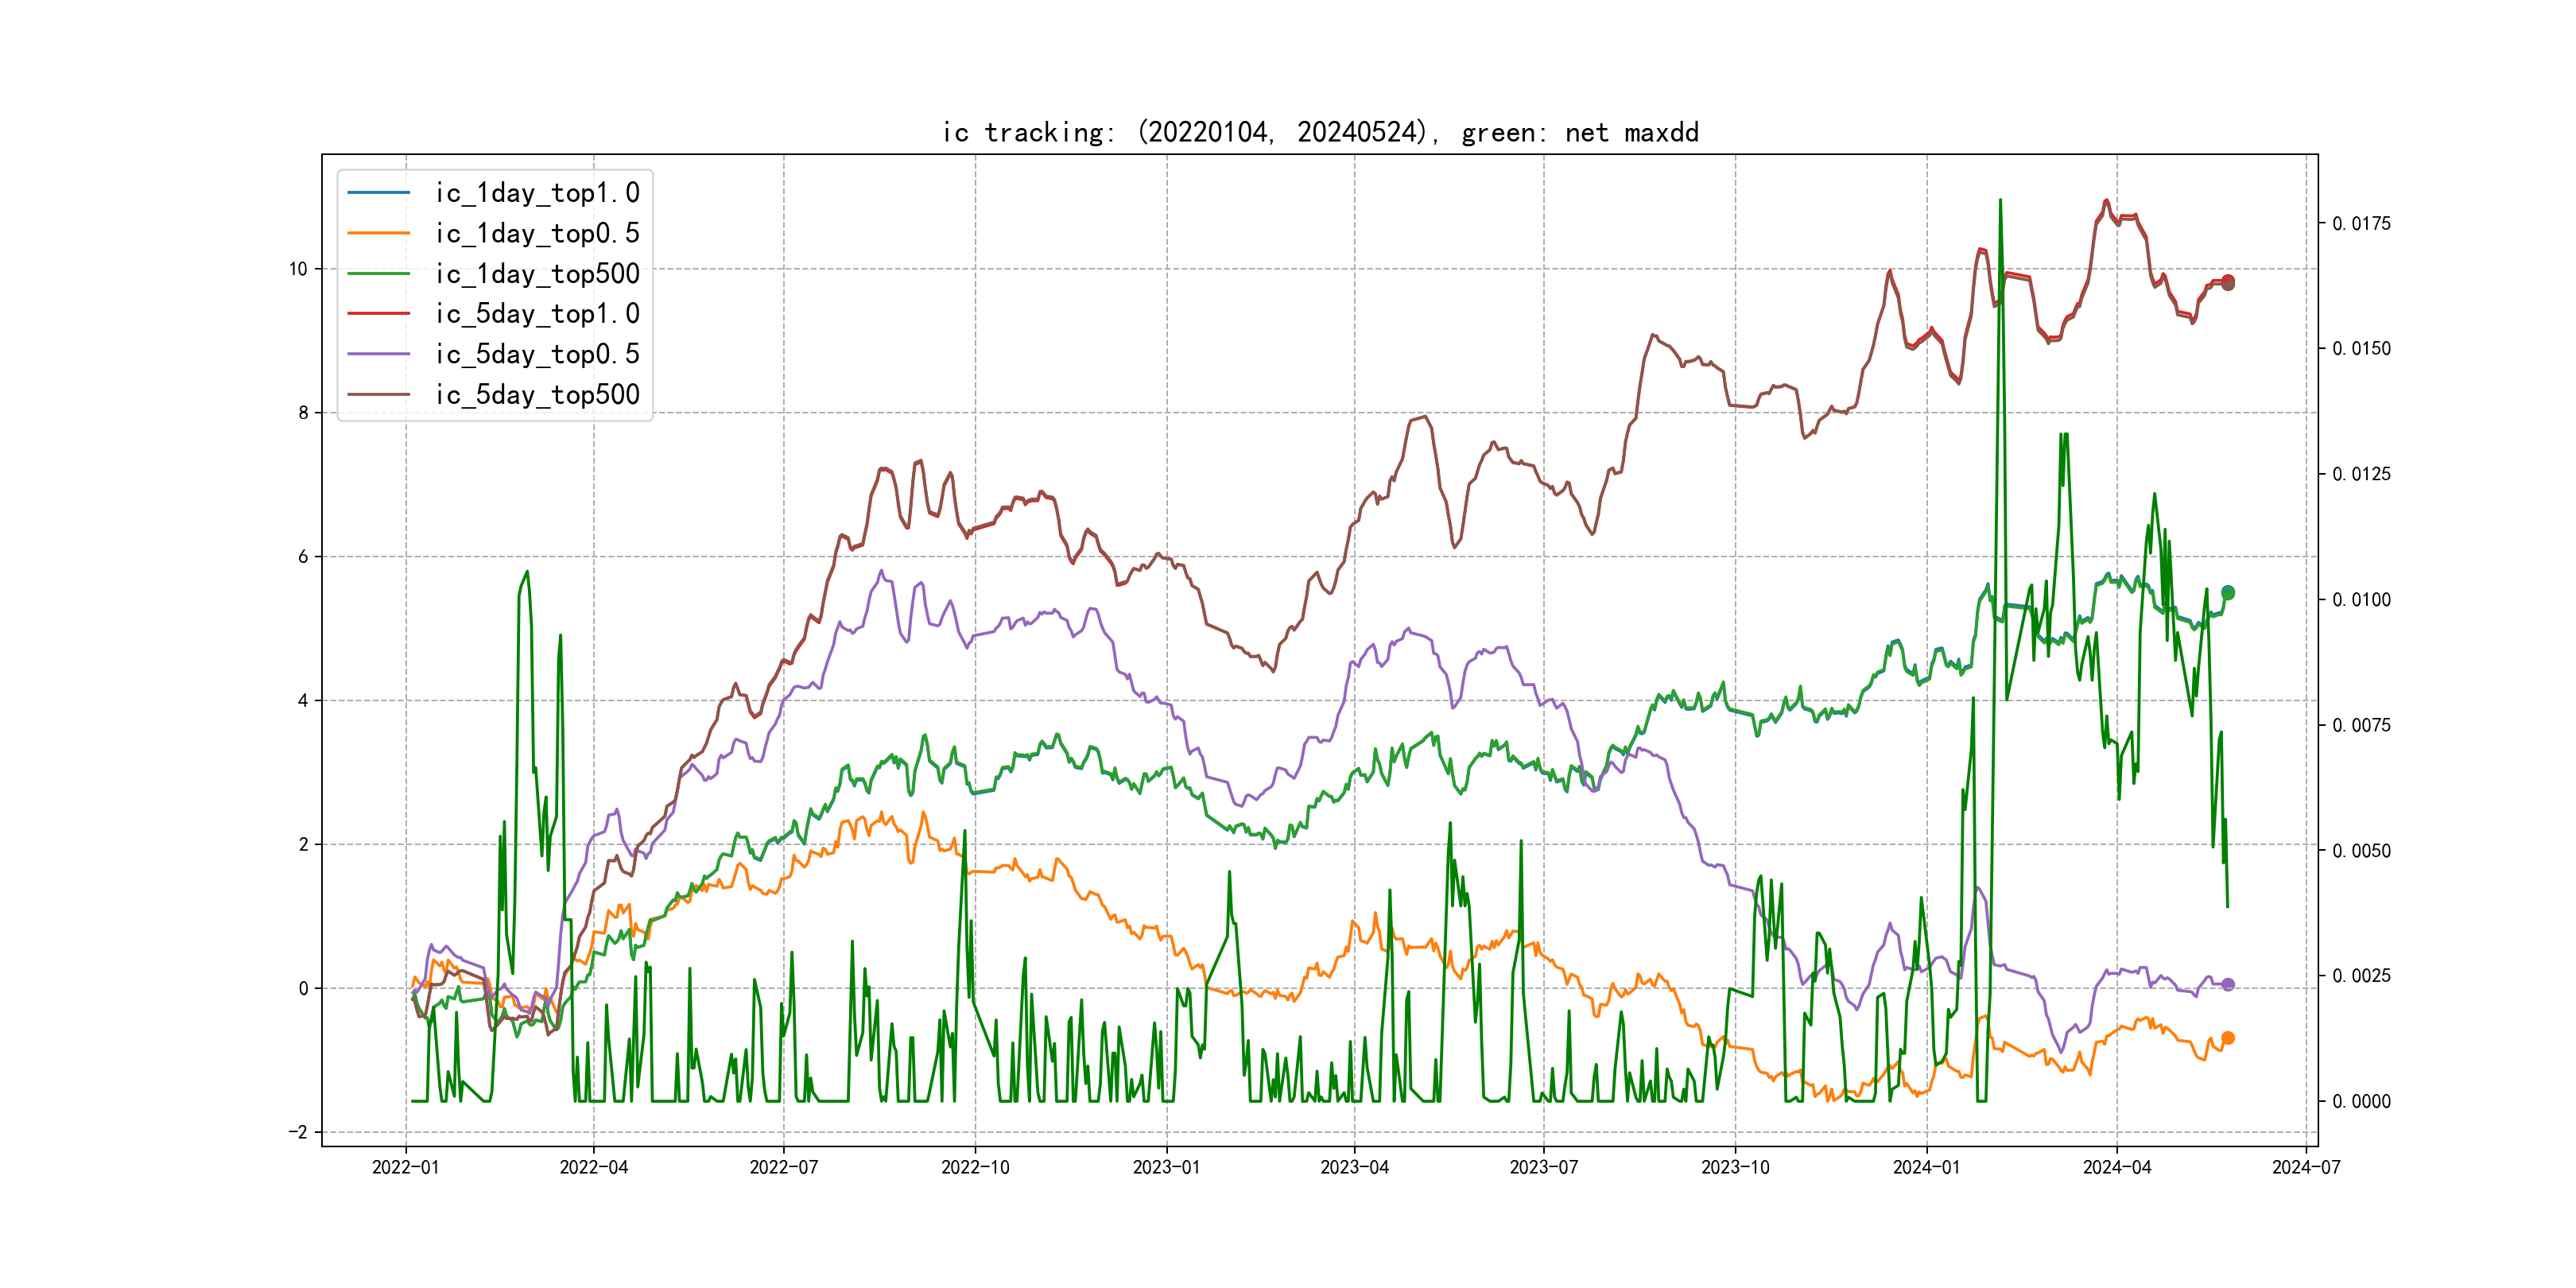
Task: Click the 2022-01 x-axis tick label
Action: [x=405, y=1167]
